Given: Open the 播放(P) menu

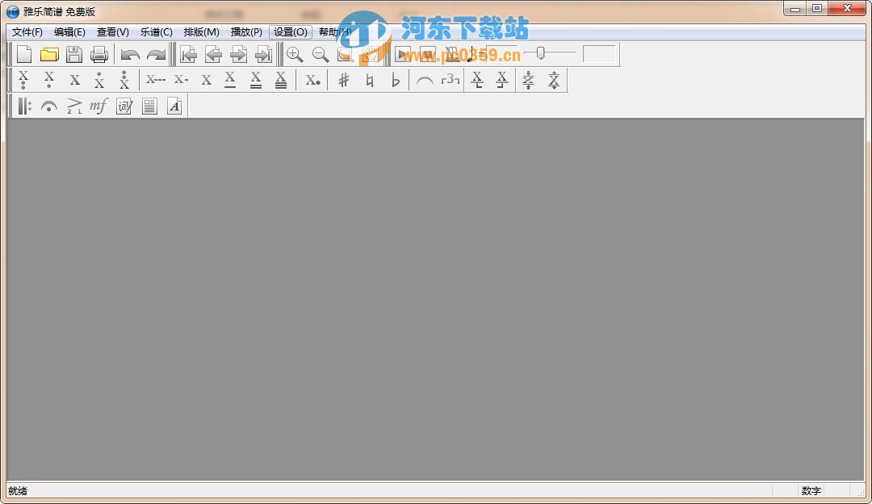Looking at the screenshot, I should point(246,32).
